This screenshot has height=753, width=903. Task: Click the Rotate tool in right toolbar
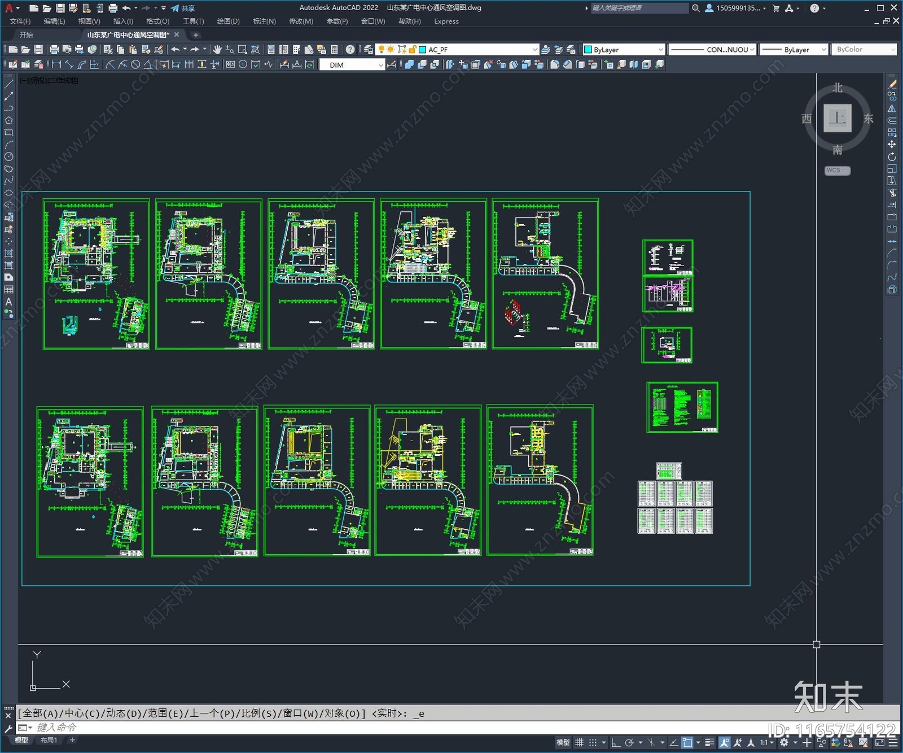point(892,156)
